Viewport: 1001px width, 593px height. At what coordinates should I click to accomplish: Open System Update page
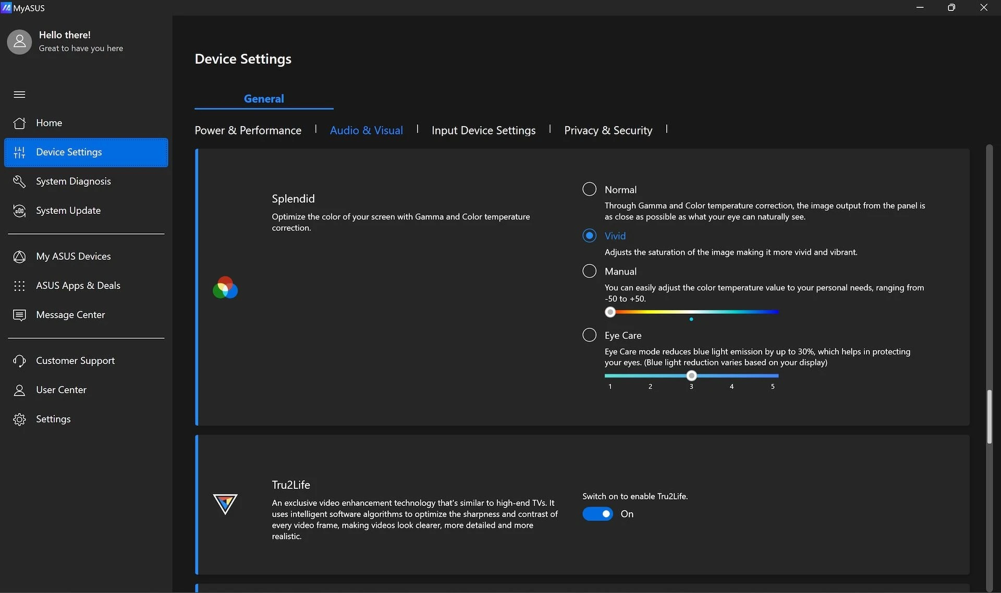86,211
